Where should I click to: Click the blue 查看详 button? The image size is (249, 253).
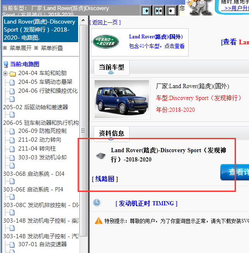pyautogui.click(x=235, y=172)
